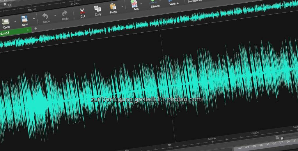Viewport: 298px width, 151px height.
Task: Cut selection with the scissors icon
Action: (82, 11)
